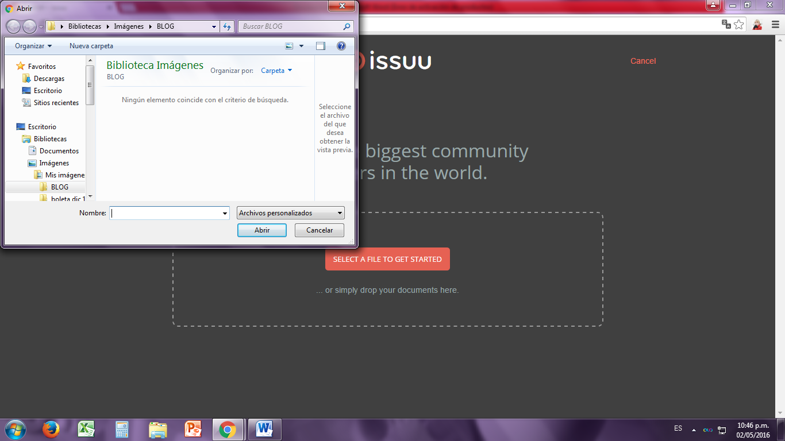Open the recent pages dropdown next to Forward
785x441 pixels.
click(41, 27)
